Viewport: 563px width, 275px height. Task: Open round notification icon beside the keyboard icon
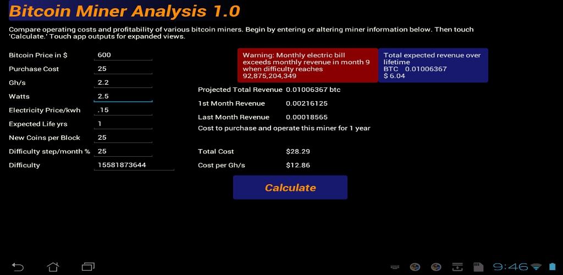pos(415,267)
